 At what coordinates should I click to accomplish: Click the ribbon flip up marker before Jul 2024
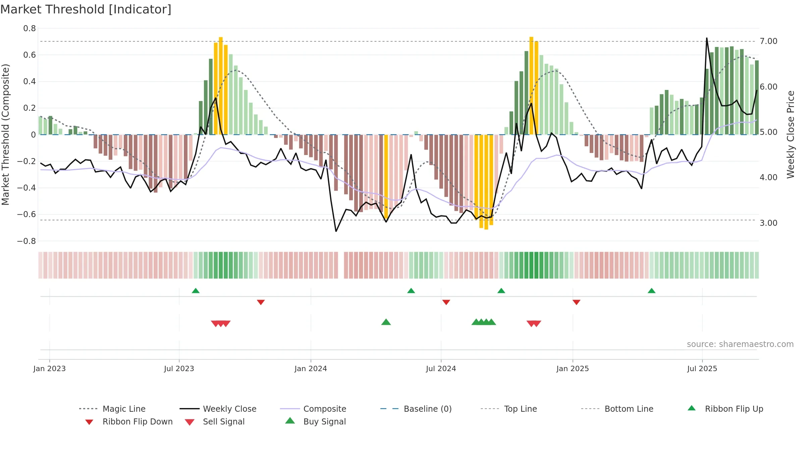point(411,291)
